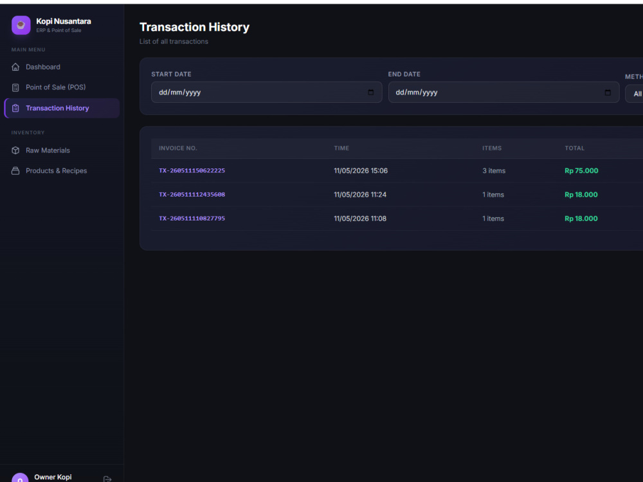Click Rp 18.000 in the 11:08 row
643x482 pixels.
(581, 219)
